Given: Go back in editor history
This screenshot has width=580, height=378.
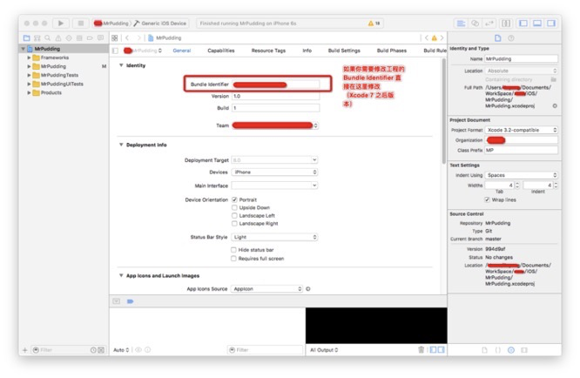Looking at the screenshot, I should (x=127, y=37).
